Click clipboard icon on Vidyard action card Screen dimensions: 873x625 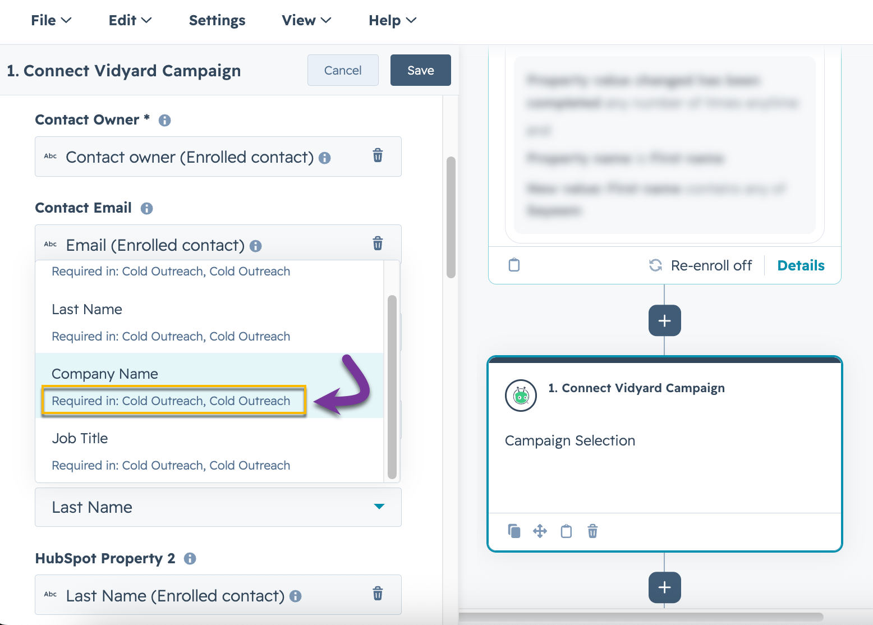pyautogui.click(x=566, y=531)
